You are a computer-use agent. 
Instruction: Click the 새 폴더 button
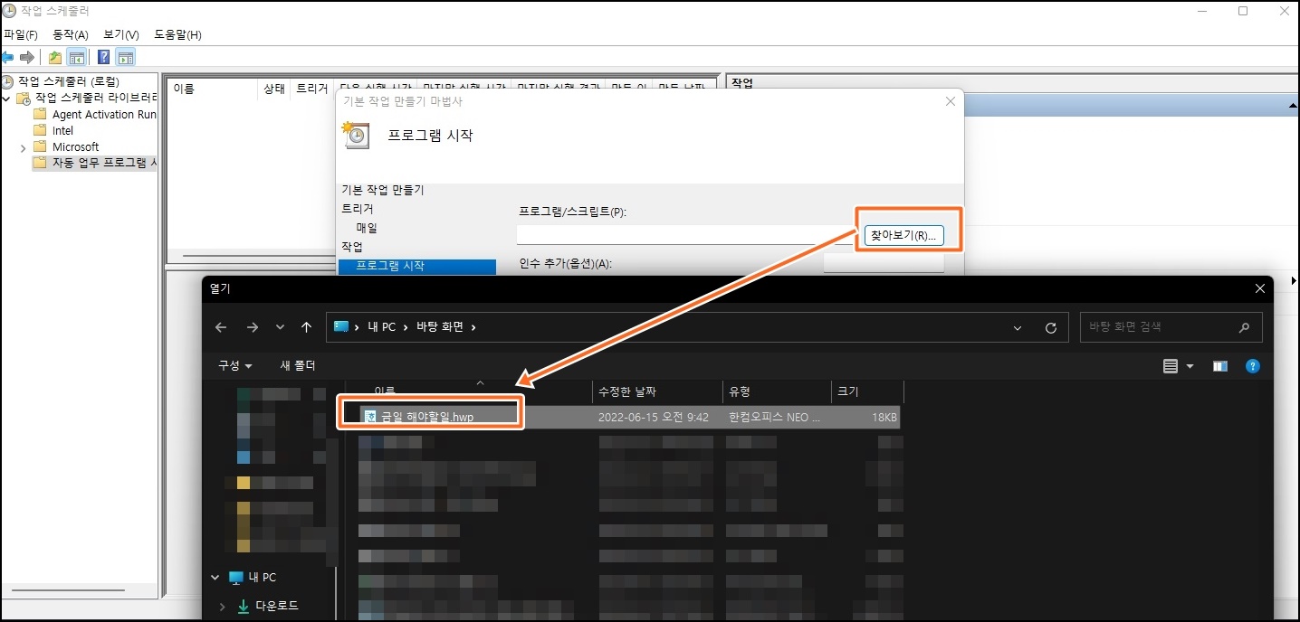coord(298,365)
